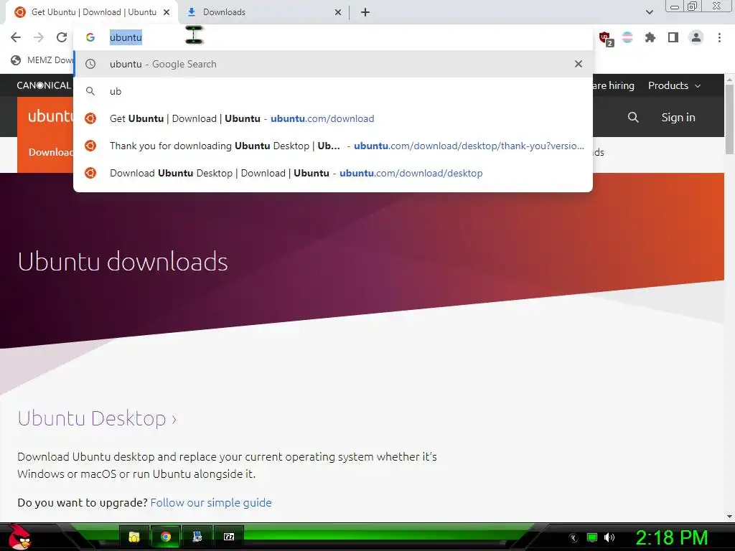Open the computer program taskbar icon
The height and width of the screenshot is (551, 735).
click(197, 537)
